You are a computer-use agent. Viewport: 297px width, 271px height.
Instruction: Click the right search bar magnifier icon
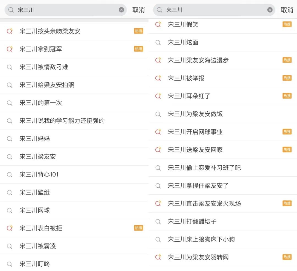point(159,10)
